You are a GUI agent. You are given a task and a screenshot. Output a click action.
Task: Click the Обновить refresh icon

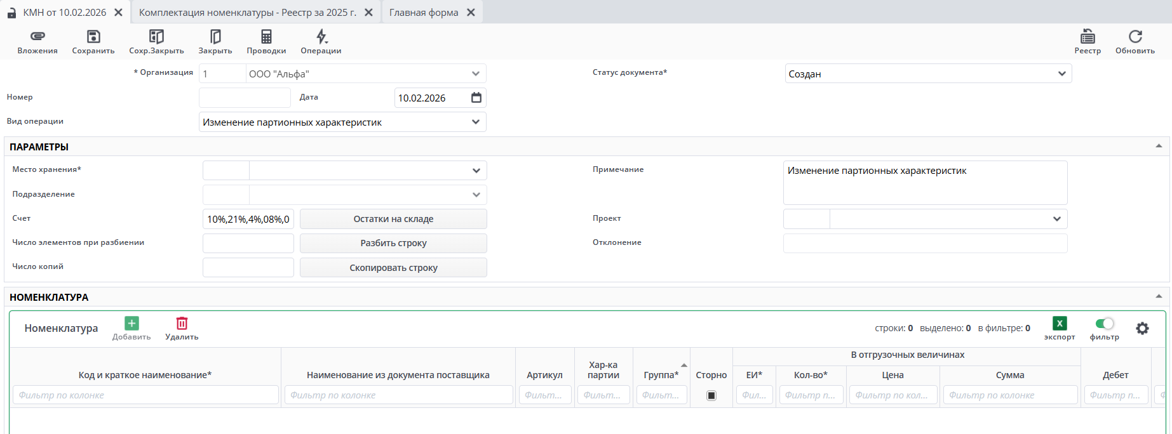pos(1135,37)
